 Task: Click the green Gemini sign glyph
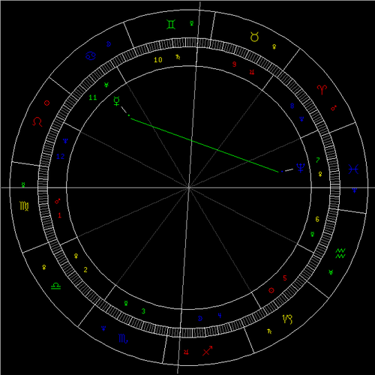171,25
